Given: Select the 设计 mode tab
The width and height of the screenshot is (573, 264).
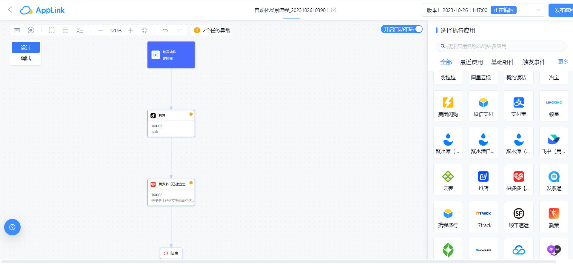Looking at the screenshot, I should pos(26,47).
